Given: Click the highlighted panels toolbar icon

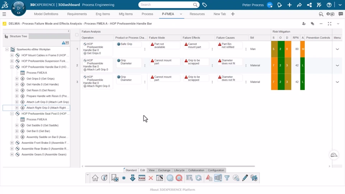Looking at the screenshot, I should 218,178.
